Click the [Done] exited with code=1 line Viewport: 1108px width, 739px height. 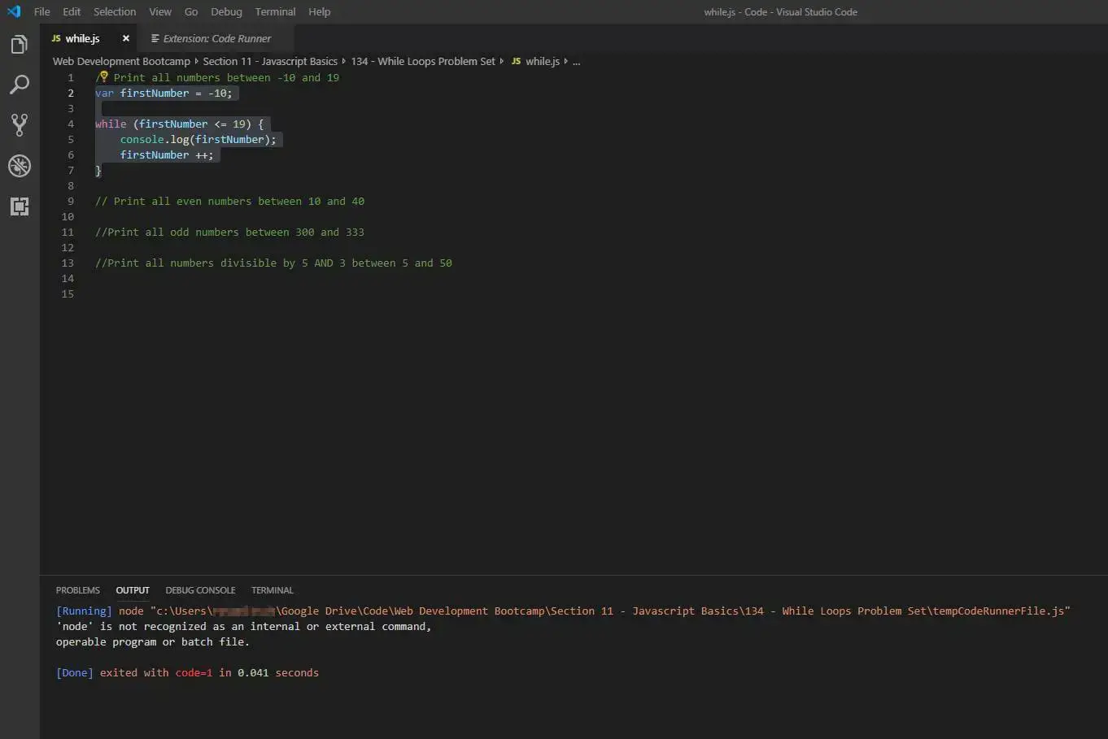tap(187, 672)
